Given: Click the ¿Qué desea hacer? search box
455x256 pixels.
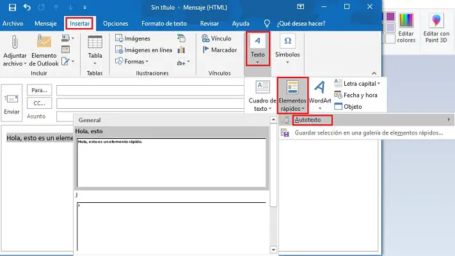Looking at the screenshot, I should [301, 24].
